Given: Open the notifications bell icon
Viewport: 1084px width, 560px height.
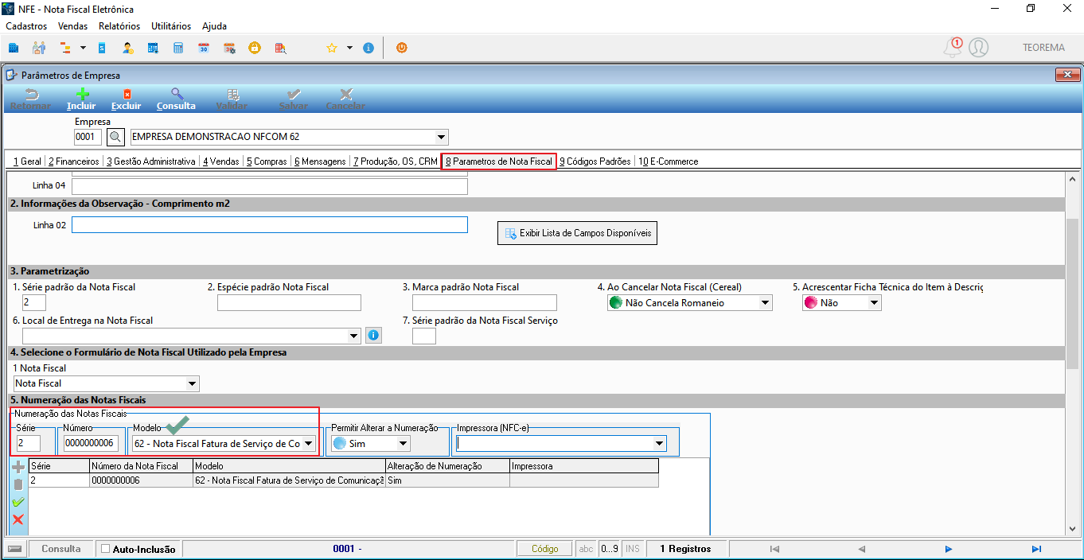Looking at the screenshot, I should 953,48.
